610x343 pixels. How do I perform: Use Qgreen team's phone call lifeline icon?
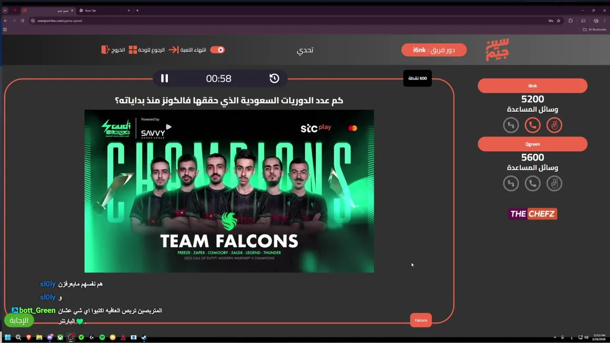532,183
